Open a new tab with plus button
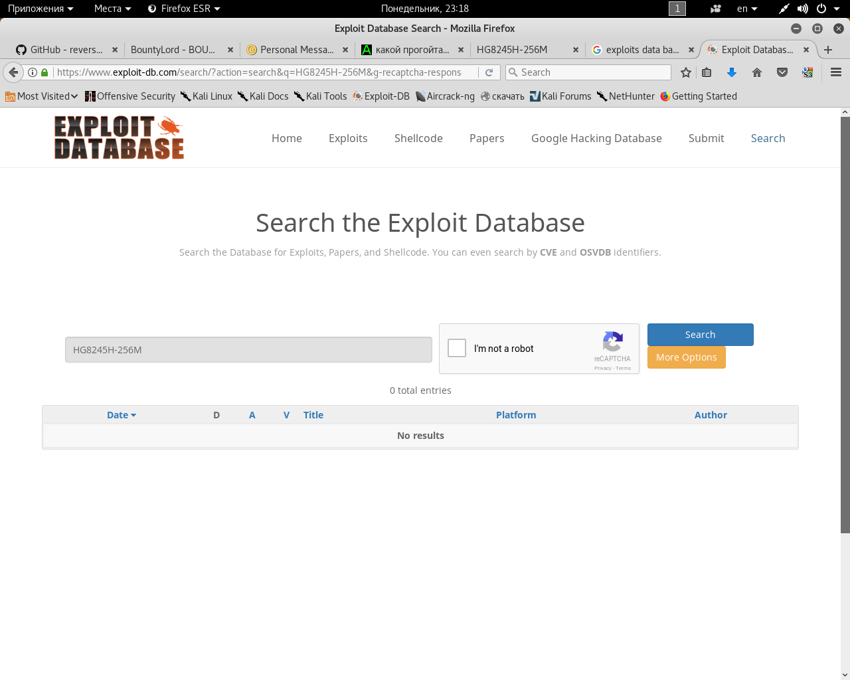The image size is (850, 680). click(828, 50)
